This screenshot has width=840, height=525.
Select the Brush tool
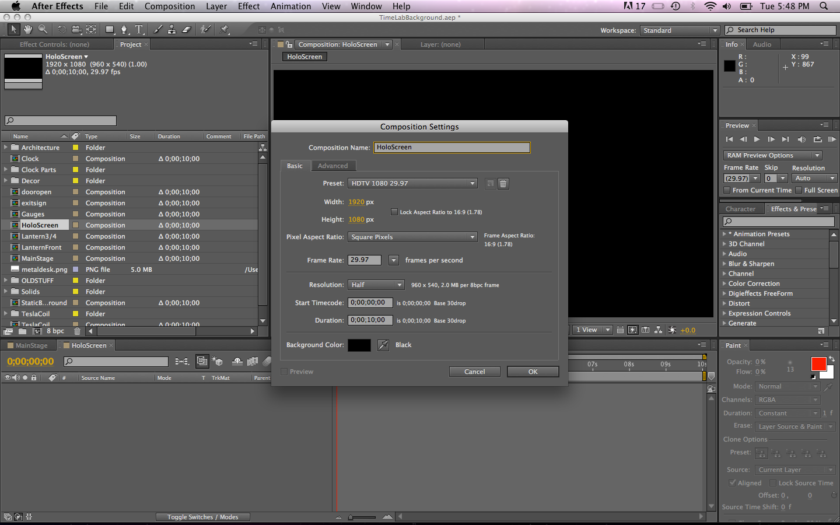[158, 30]
